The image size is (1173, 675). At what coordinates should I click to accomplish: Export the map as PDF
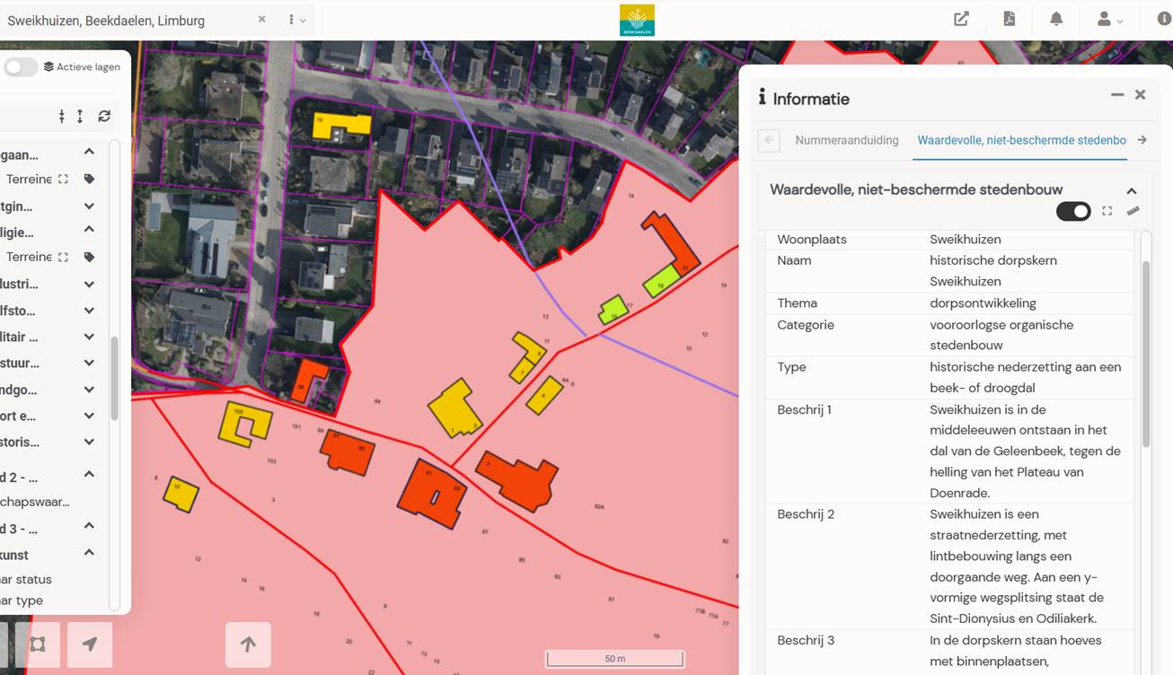tap(1010, 19)
